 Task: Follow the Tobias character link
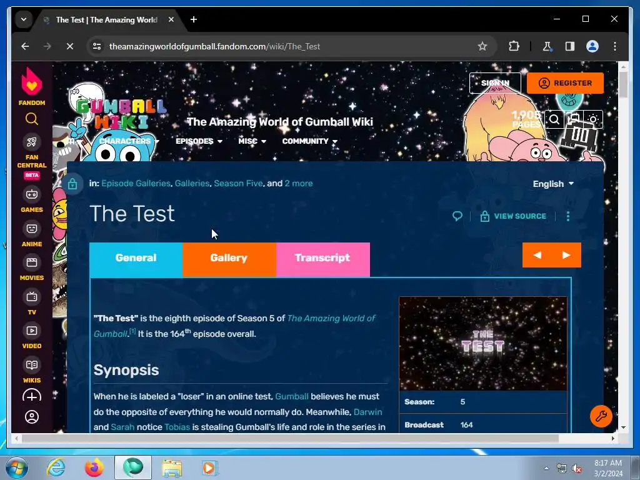click(177, 427)
